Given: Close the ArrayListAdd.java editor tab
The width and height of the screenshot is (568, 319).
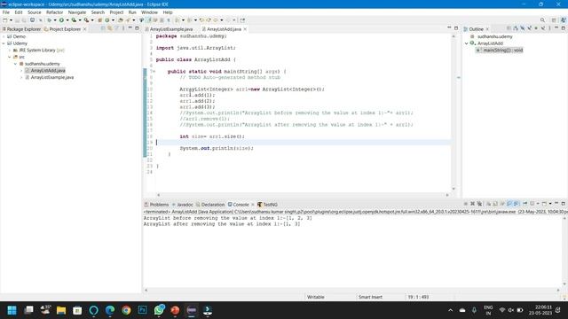Looking at the screenshot, I should click(x=245, y=29).
